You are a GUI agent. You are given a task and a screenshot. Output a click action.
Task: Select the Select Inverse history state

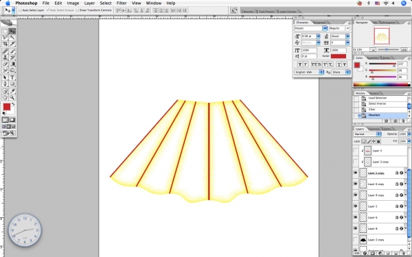click(x=377, y=103)
